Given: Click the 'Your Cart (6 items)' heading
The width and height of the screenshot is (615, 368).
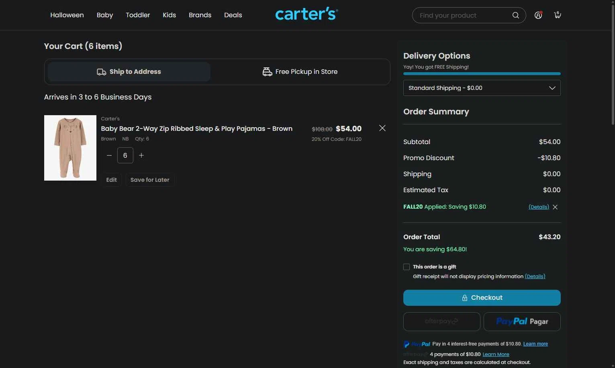Looking at the screenshot, I should tap(83, 46).
